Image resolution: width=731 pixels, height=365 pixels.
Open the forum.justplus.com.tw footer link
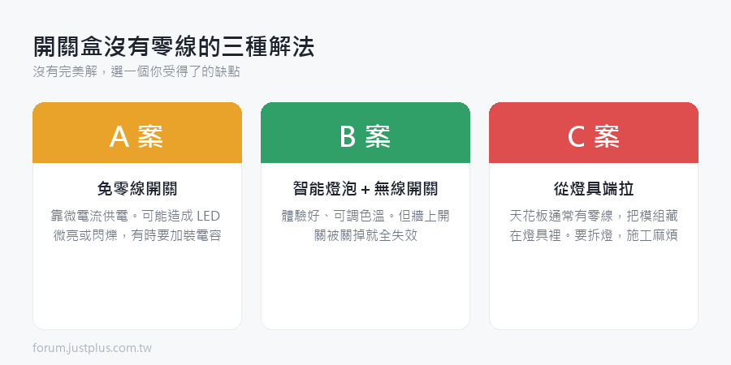click(93, 348)
